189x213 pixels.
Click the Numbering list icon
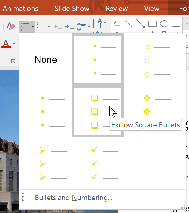[41, 27]
